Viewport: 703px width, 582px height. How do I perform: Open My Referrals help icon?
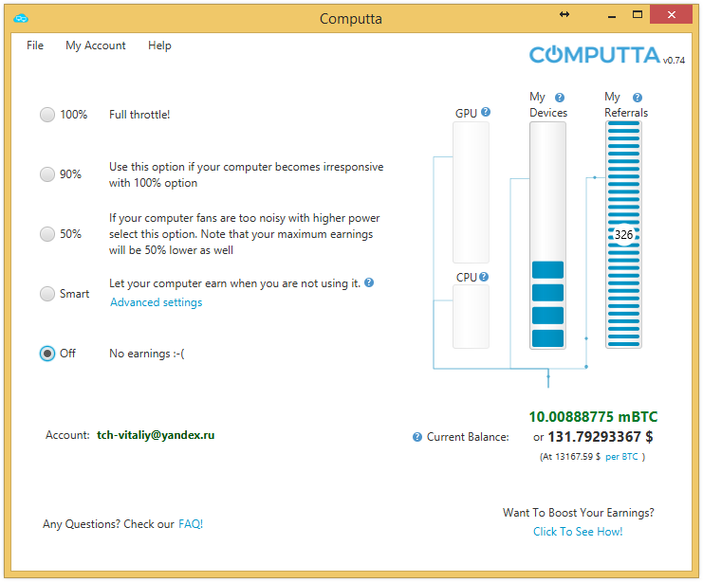(x=638, y=98)
